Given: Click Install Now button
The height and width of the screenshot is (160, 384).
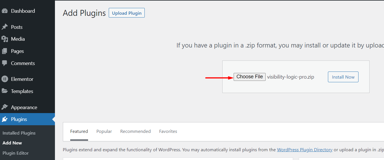Looking at the screenshot, I should tap(343, 77).
